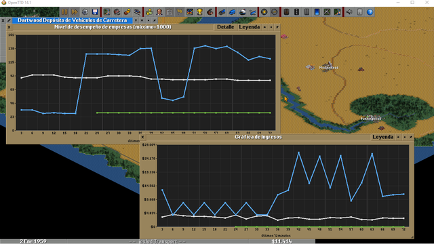Open game options gear icon
This screenshot has width=434, height=244.
tap(85, 12)
